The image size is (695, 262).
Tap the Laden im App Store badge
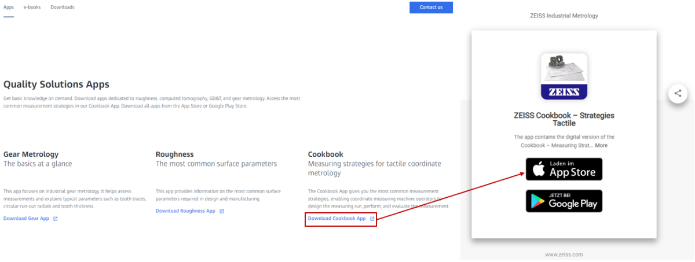coord(564,169)
